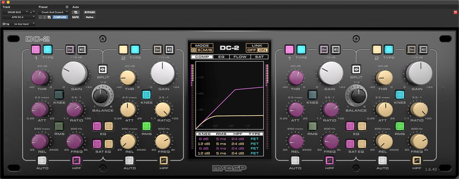The image size is (459, 179).
Task: Toggle the bright green RMS button in the left unit
Action: click(x=146, y=126)
